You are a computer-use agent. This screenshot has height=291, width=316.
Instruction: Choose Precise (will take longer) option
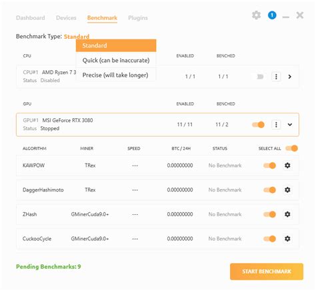tap(116, 75)
